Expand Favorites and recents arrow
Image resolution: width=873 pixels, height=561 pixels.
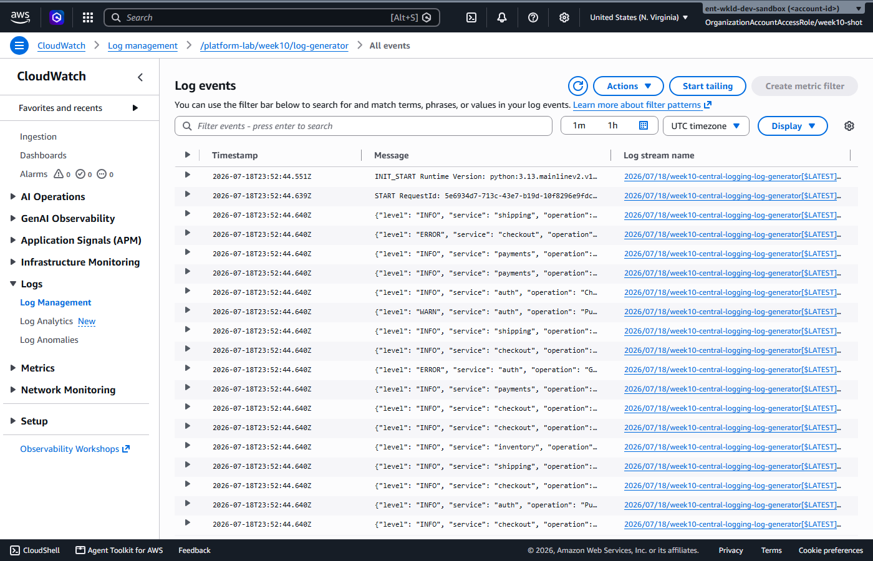coord(135,108)
